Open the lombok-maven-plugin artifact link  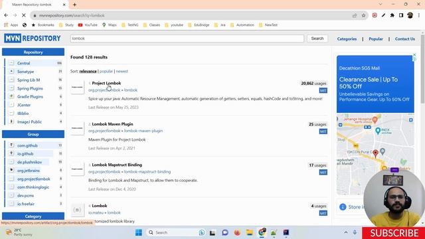coord(143,131)
